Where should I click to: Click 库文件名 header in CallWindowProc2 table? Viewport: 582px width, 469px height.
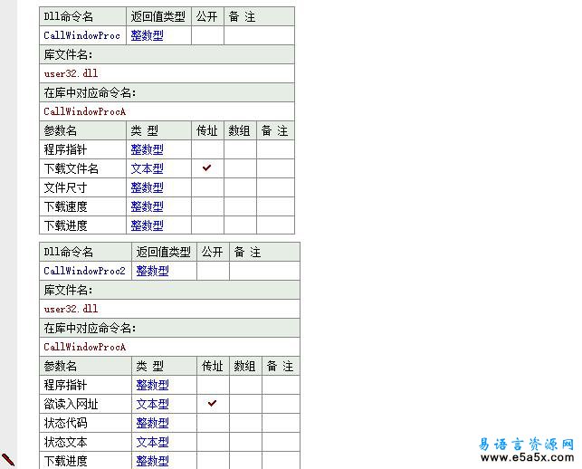click(x=169, y=290)
